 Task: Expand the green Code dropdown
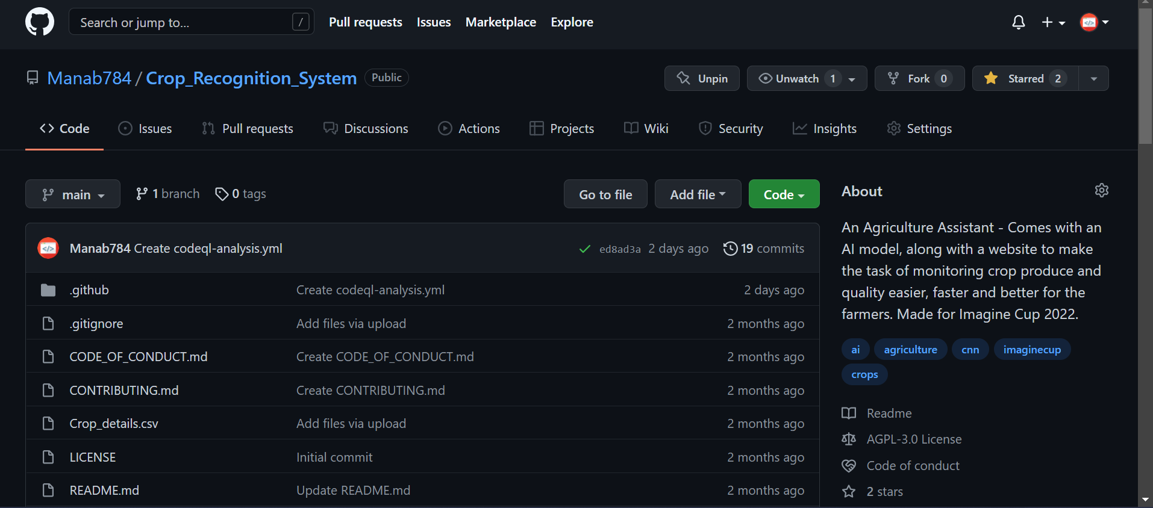[784, 194]
